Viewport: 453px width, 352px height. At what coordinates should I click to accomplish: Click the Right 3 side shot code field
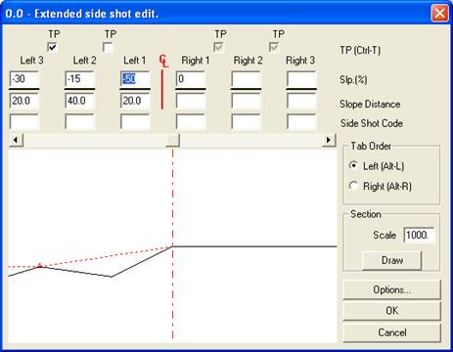(x=301, y=122)
